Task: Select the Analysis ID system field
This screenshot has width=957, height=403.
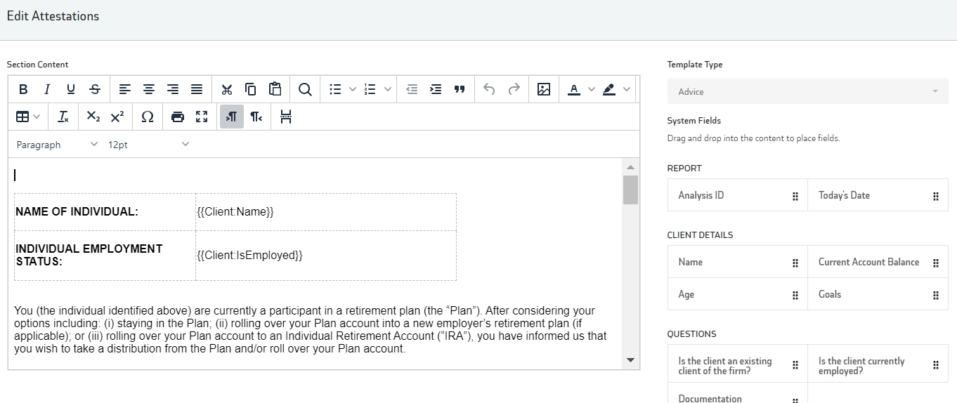Action: pos(737,195)
